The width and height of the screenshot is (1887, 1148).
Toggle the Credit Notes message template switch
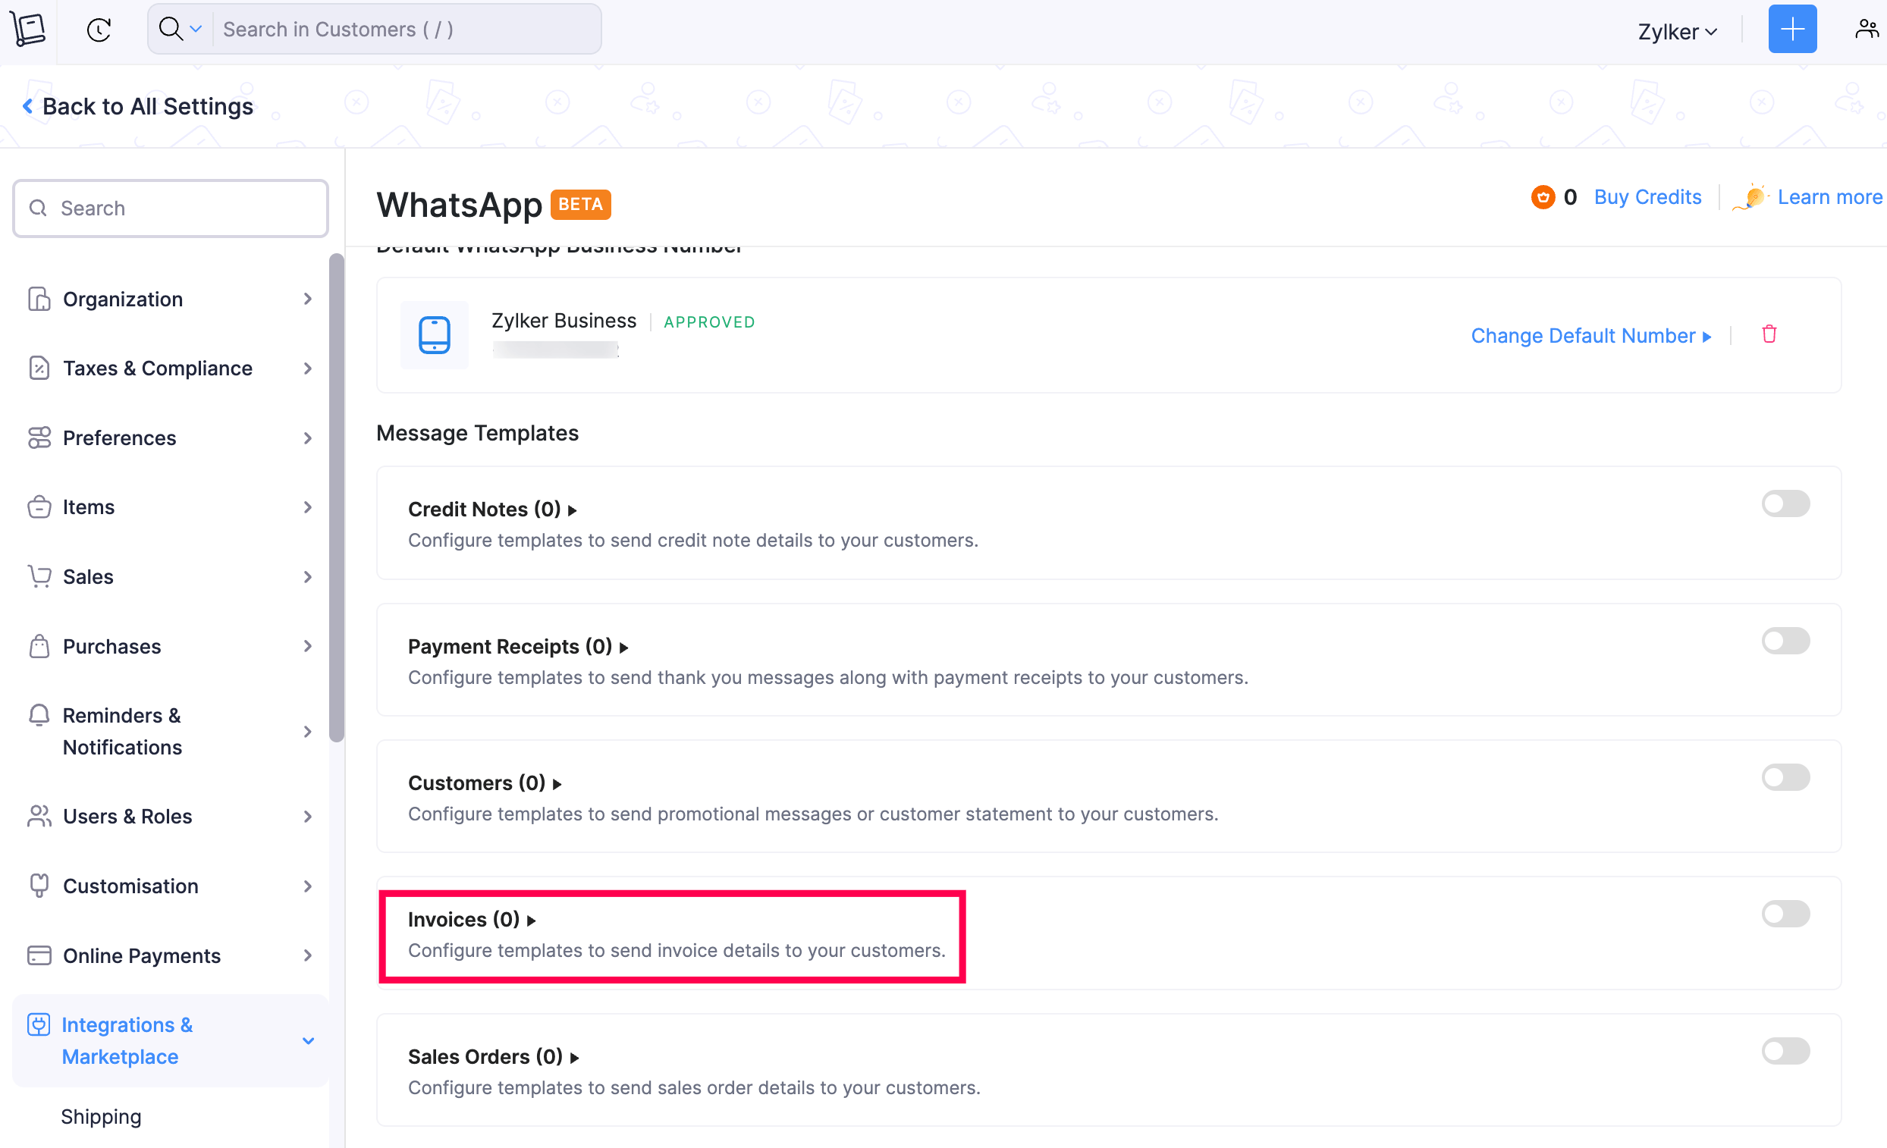(1786, 503)
